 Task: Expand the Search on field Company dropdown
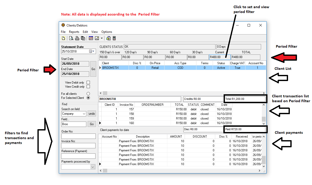coord(84,114)
